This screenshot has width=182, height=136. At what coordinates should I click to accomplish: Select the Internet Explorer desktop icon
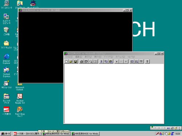pyautogui.click(x=7, y=59)
